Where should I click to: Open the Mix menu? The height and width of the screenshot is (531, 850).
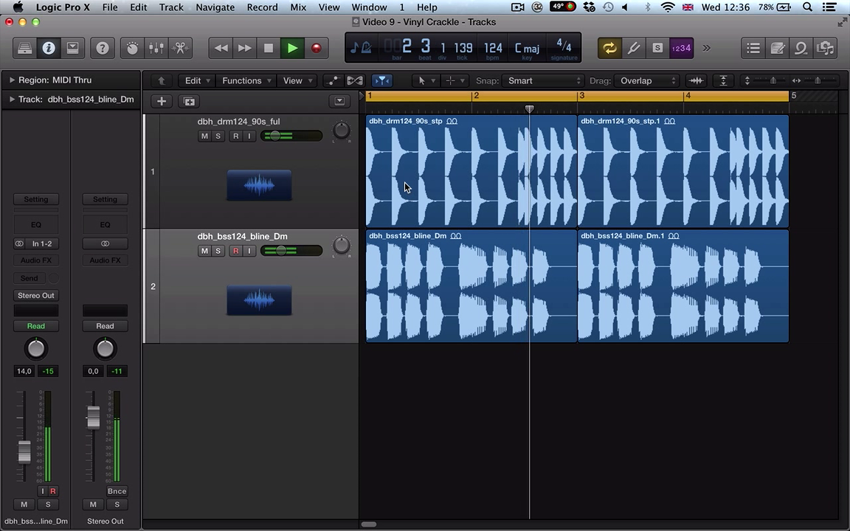coord(298,7)
